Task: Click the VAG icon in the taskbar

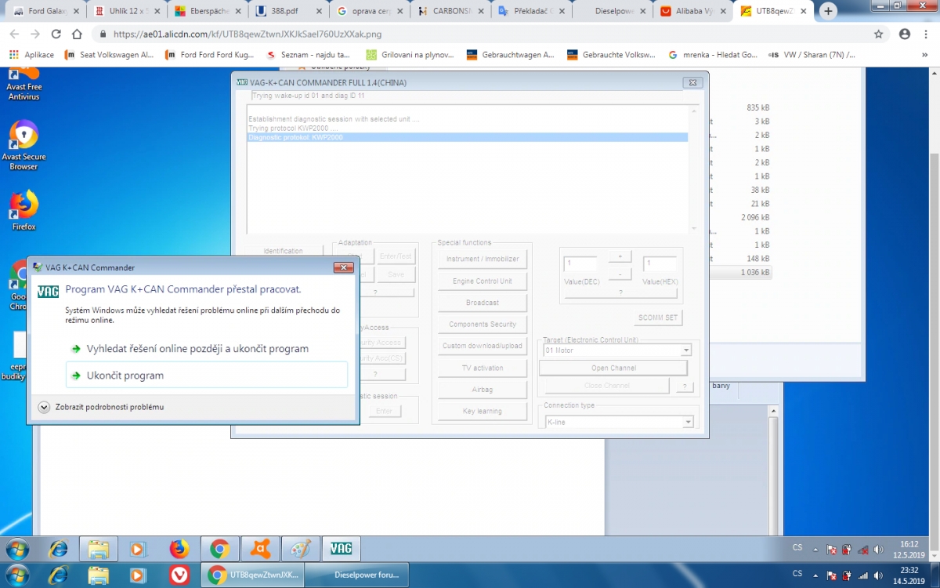Action: pos(341,549)
